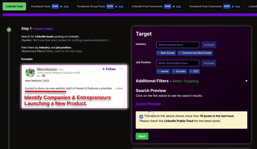Click SOON badge on LinkedIn Post Comments
The width and height of the screenshot is (257, 149).
(167, 6)
